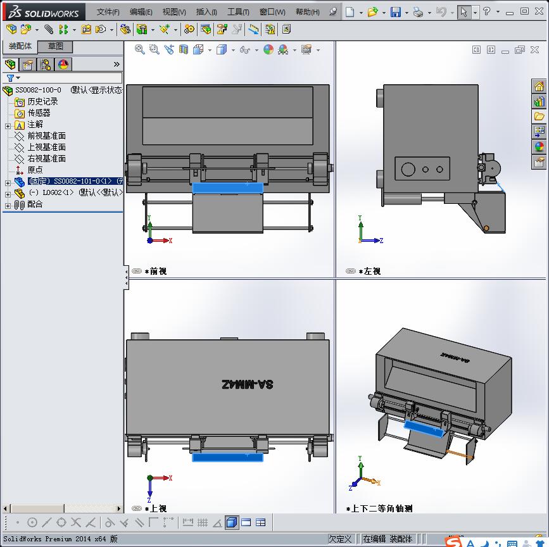Open dropdown arrow next to Save icon

pos(407,13)
